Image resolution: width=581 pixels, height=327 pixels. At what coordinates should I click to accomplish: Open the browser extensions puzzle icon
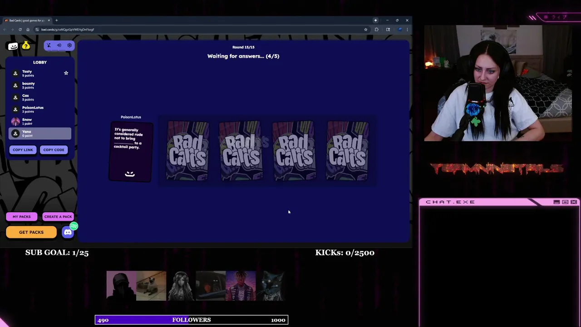click(x=376, y=30)
